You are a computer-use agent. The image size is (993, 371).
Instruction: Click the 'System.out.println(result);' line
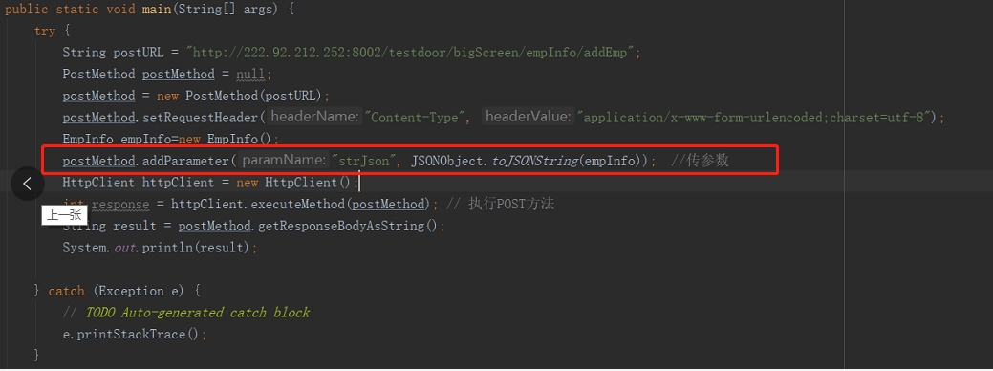(x=160, y=248)
